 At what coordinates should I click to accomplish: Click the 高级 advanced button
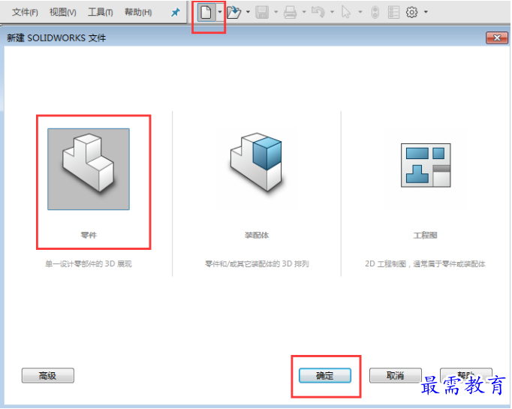pos(48,376)
